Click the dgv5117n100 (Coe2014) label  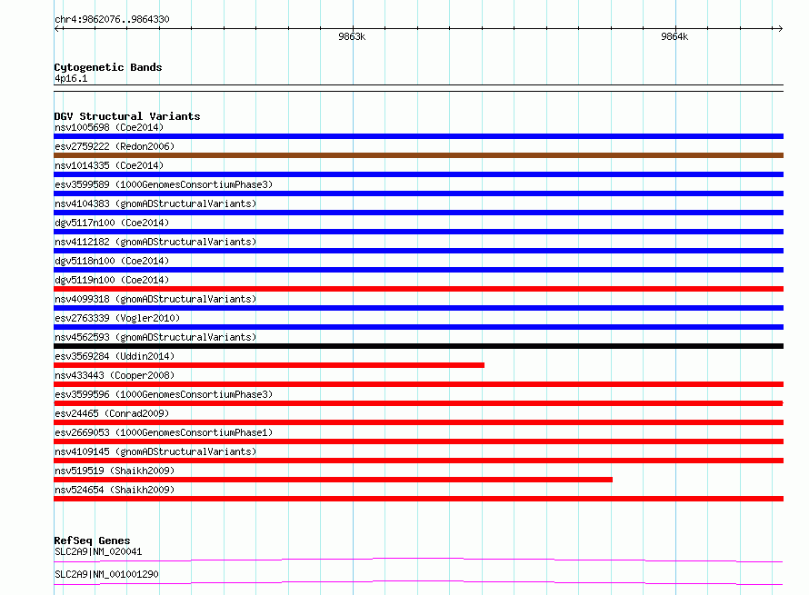(112, 223)
